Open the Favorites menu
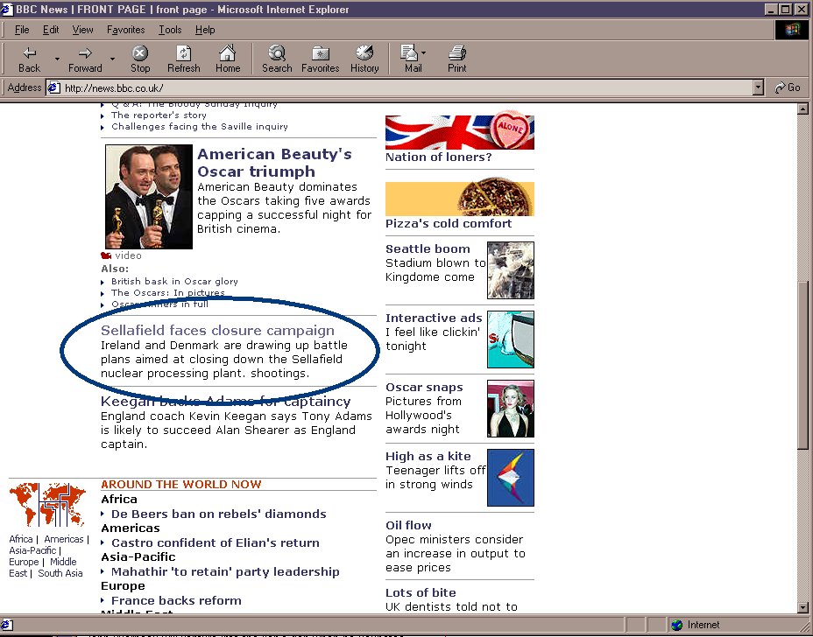The height and width of the screenshot is (637, 813). click(126, 30)
